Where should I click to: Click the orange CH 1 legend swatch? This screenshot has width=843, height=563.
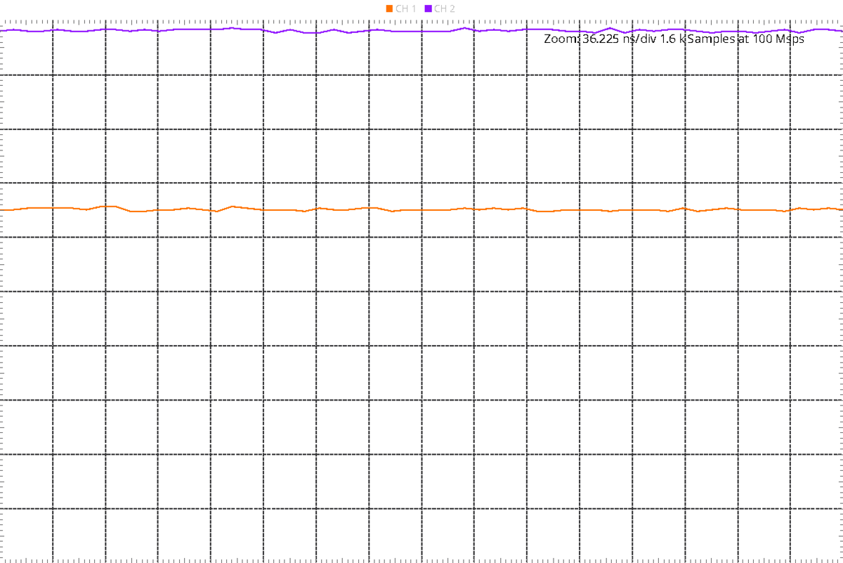pos(389,8)
